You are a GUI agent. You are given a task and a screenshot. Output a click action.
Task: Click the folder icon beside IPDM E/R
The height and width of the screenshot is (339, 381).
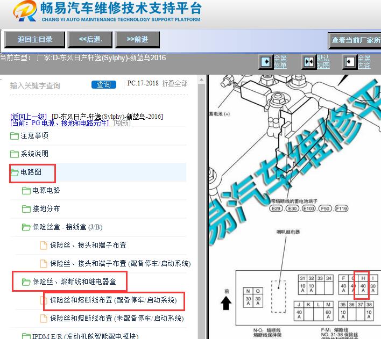click(x=26, y=336)
